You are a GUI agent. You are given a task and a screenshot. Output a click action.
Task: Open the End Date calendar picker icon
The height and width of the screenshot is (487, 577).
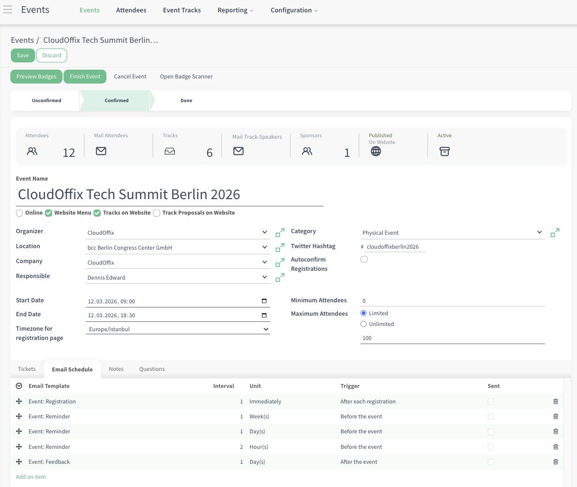pyautogui.click(x=264, y=315)
